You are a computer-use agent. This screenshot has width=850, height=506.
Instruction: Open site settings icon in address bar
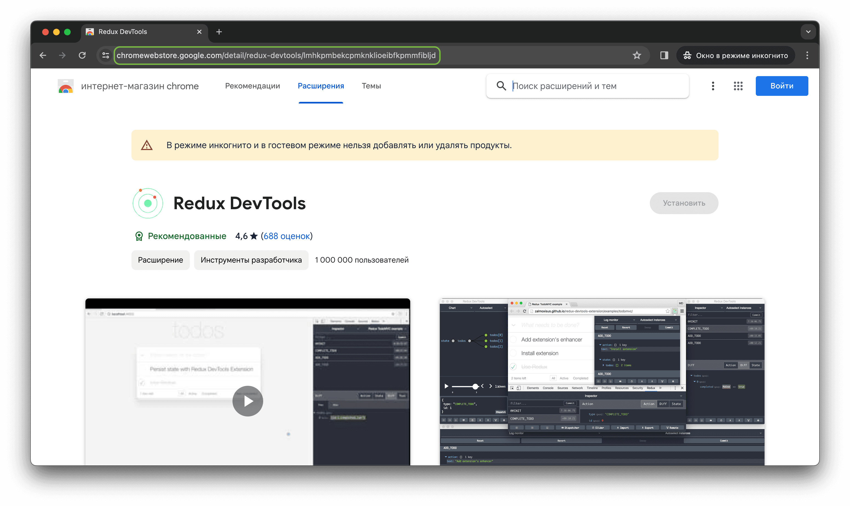pos(106,55)
